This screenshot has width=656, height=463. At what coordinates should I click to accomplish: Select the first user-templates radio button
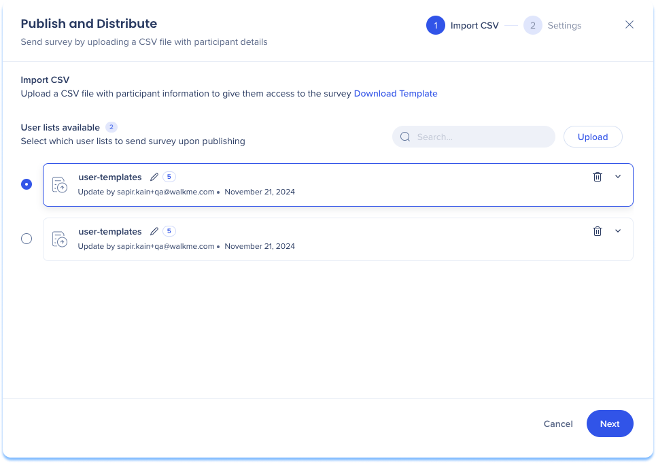click(x=27, y=184)
